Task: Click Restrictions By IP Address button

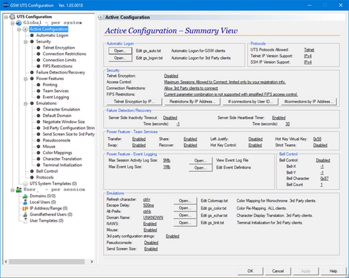Action: point(192,102)
